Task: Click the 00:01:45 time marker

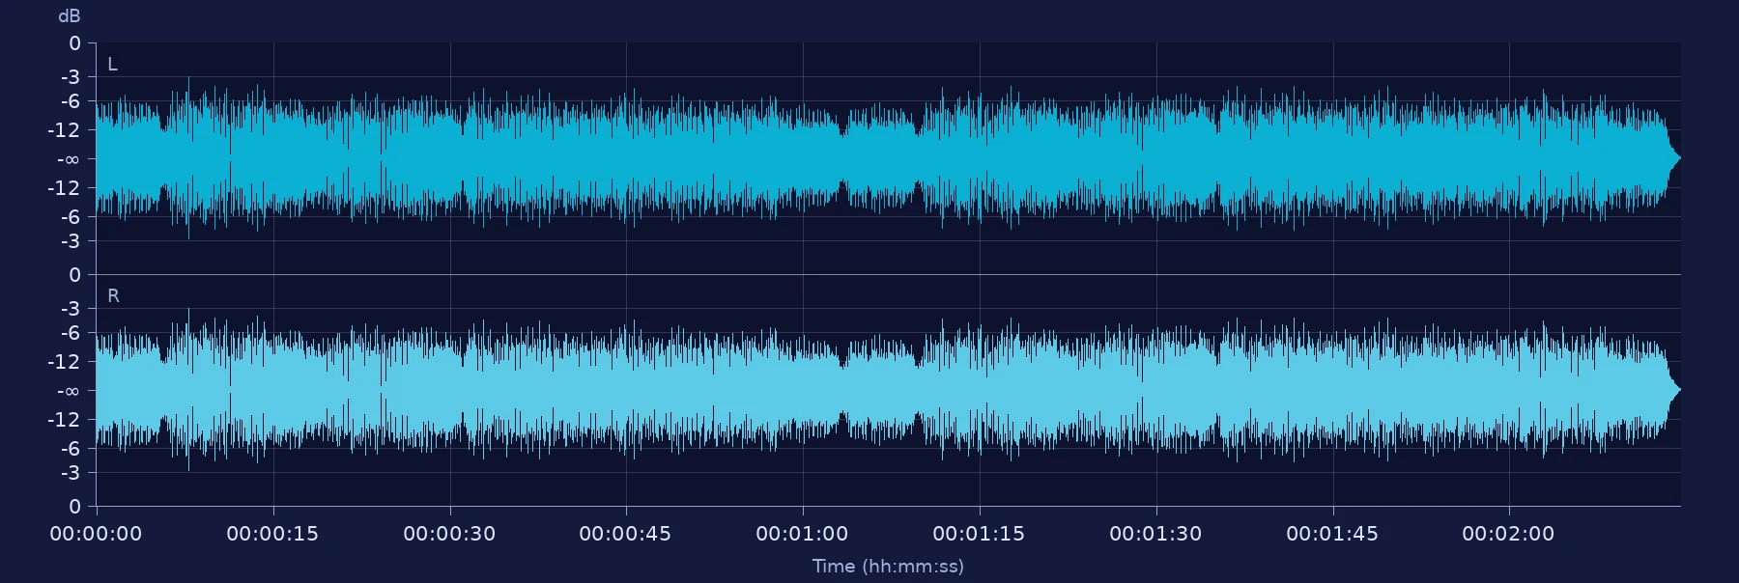Action: pos(1332,534)
